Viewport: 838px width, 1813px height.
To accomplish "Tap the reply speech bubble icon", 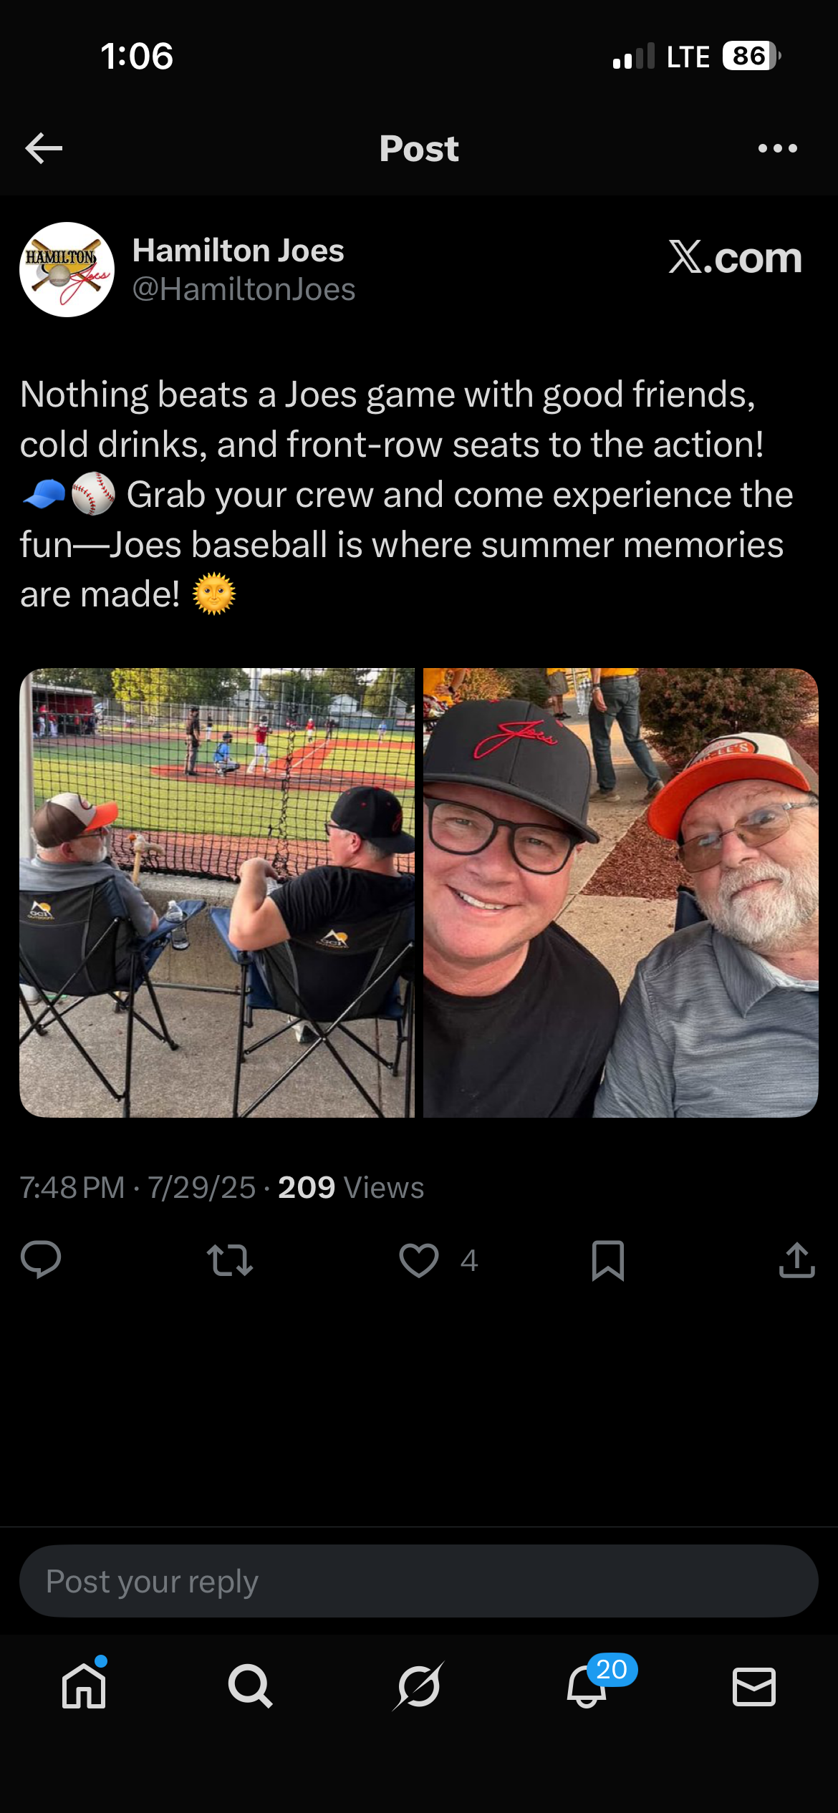I will pos(41,1260).
